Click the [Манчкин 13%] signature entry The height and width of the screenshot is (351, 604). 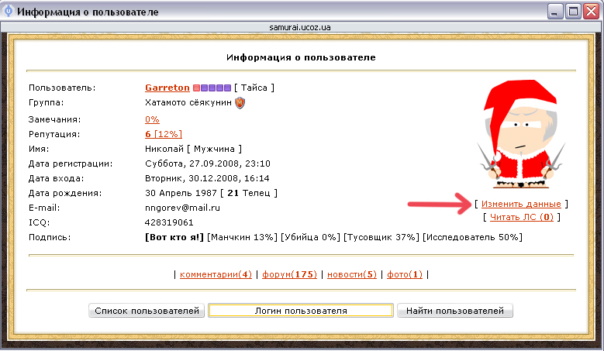(x=242, y=237)
